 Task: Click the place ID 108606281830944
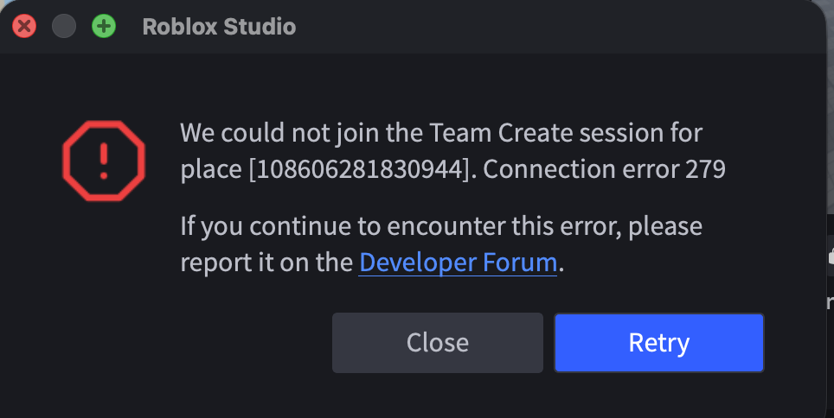pos(360,169)
